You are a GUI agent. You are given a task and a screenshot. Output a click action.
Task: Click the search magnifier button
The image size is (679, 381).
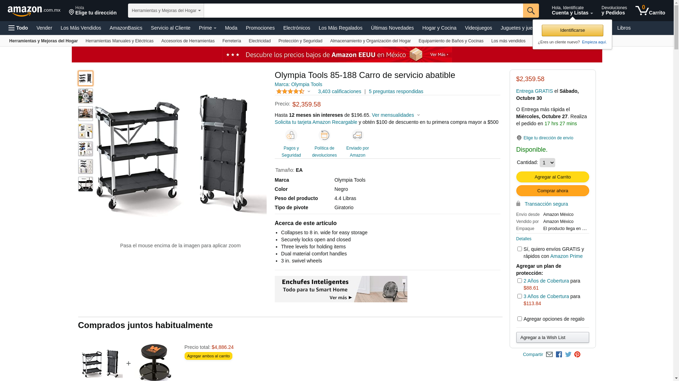[x=531, y=11]
